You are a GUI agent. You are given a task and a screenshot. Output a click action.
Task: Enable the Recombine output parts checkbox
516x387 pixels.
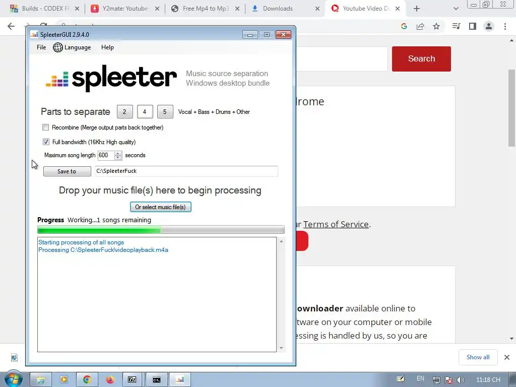pyautogui.click(x=46, y=127)
